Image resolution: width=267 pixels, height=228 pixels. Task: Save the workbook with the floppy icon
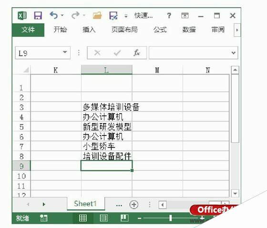(x=38, y=16)
